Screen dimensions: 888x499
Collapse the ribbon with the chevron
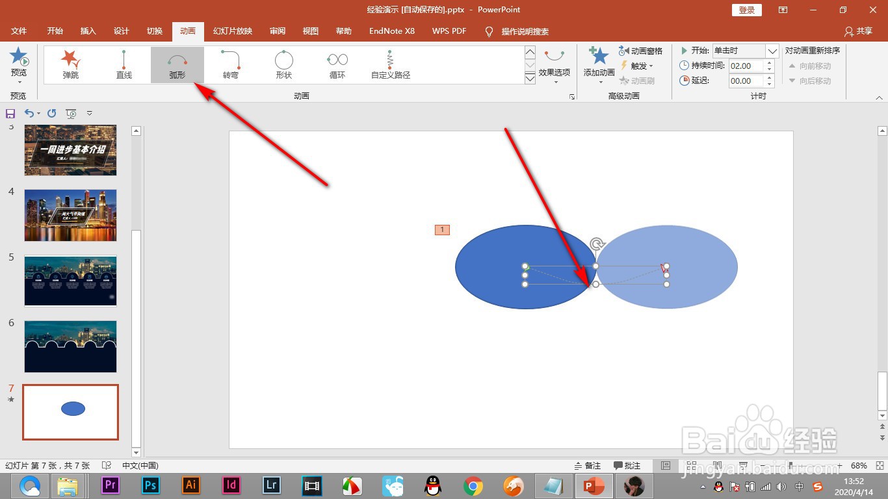tap(879, 97)
